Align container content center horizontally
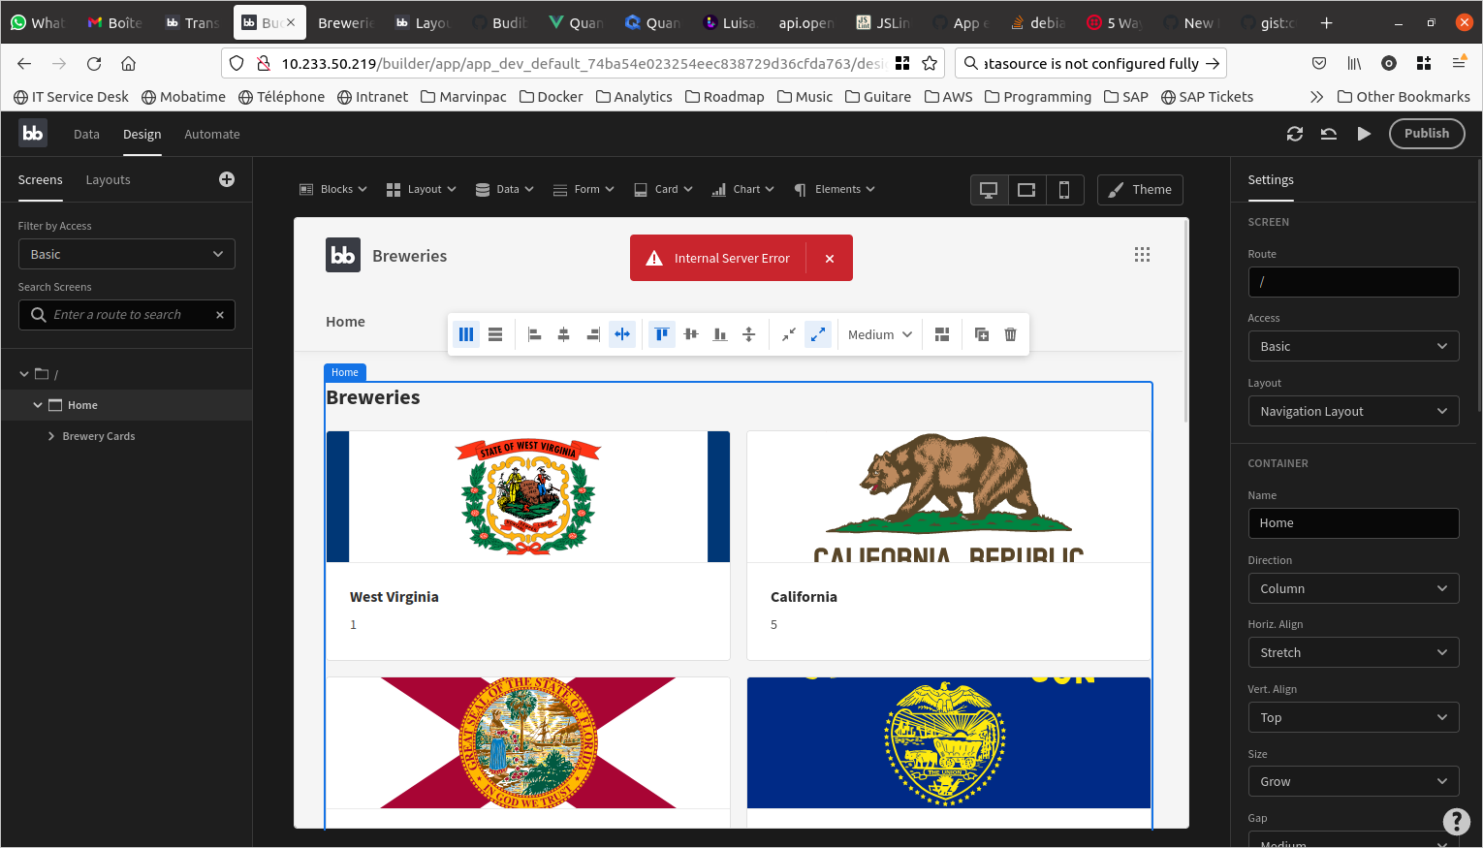1483x848 pixels. 563,334
